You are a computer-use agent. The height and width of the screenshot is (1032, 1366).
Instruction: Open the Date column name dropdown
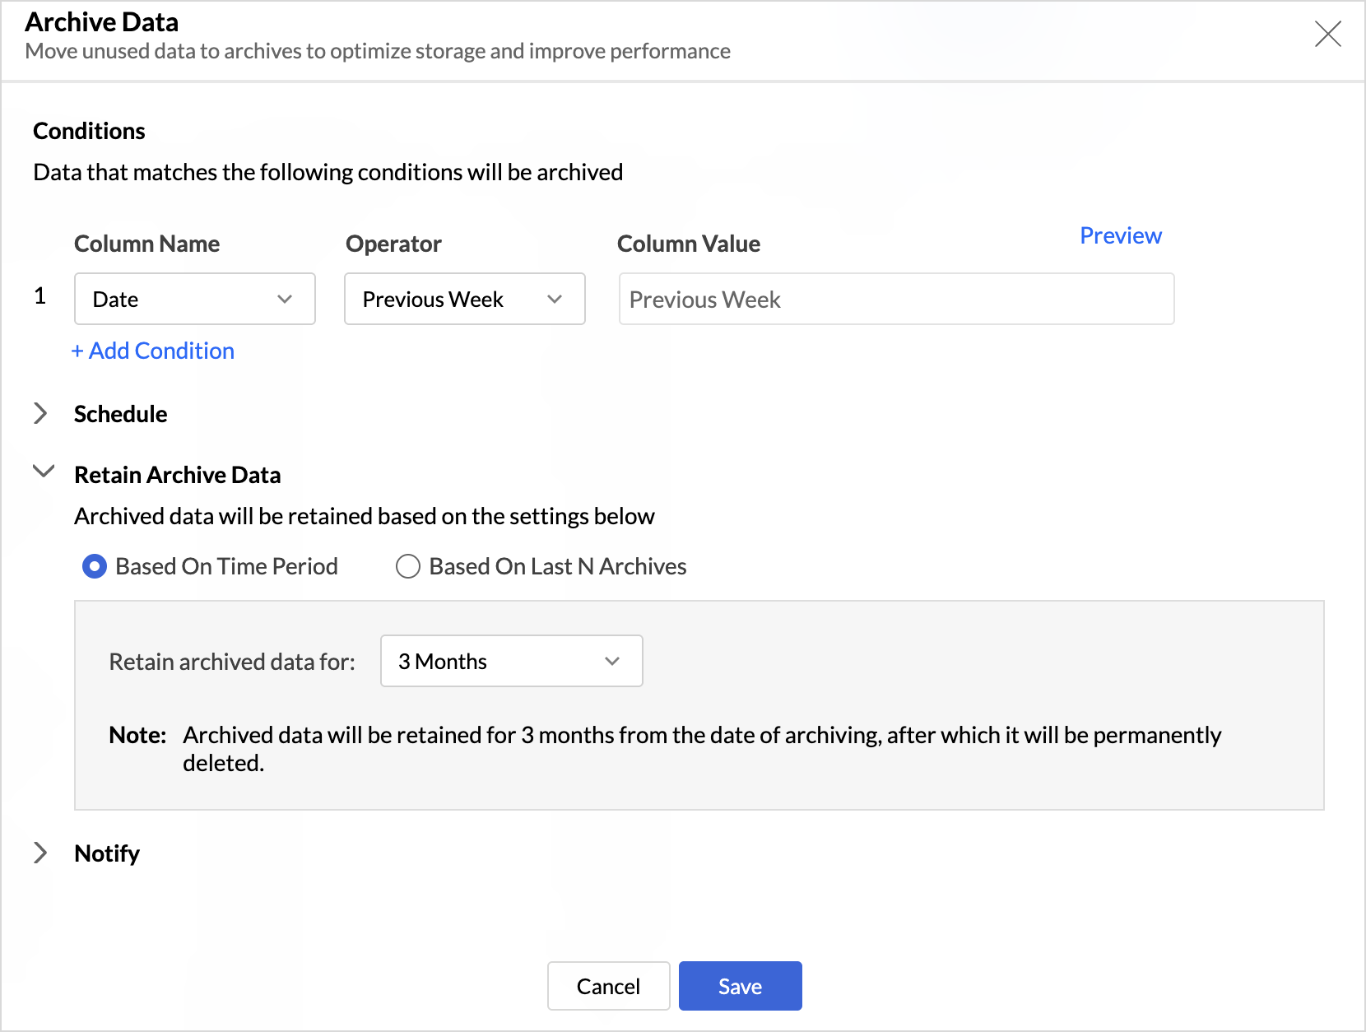click(195, 299)
